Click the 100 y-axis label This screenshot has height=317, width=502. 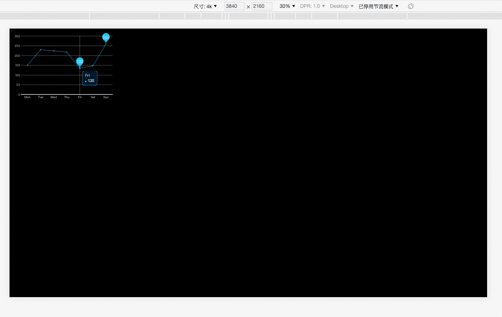tap(17, 75)
